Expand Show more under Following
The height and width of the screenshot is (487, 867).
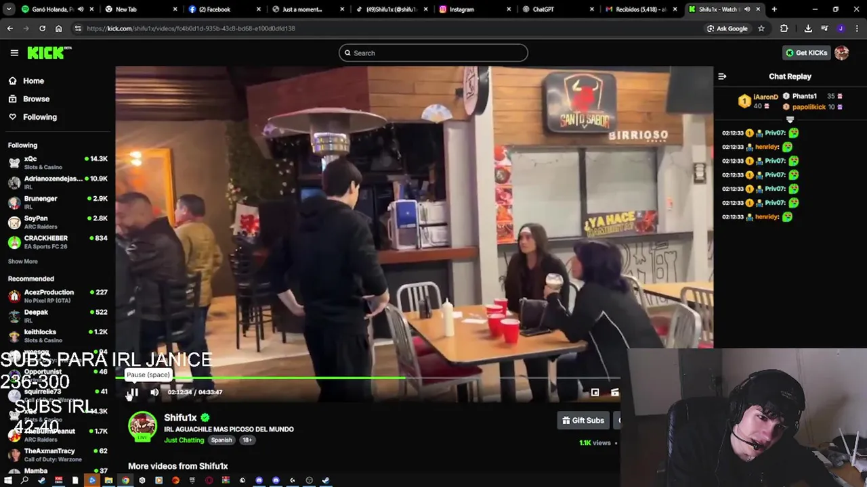point(23,261)
